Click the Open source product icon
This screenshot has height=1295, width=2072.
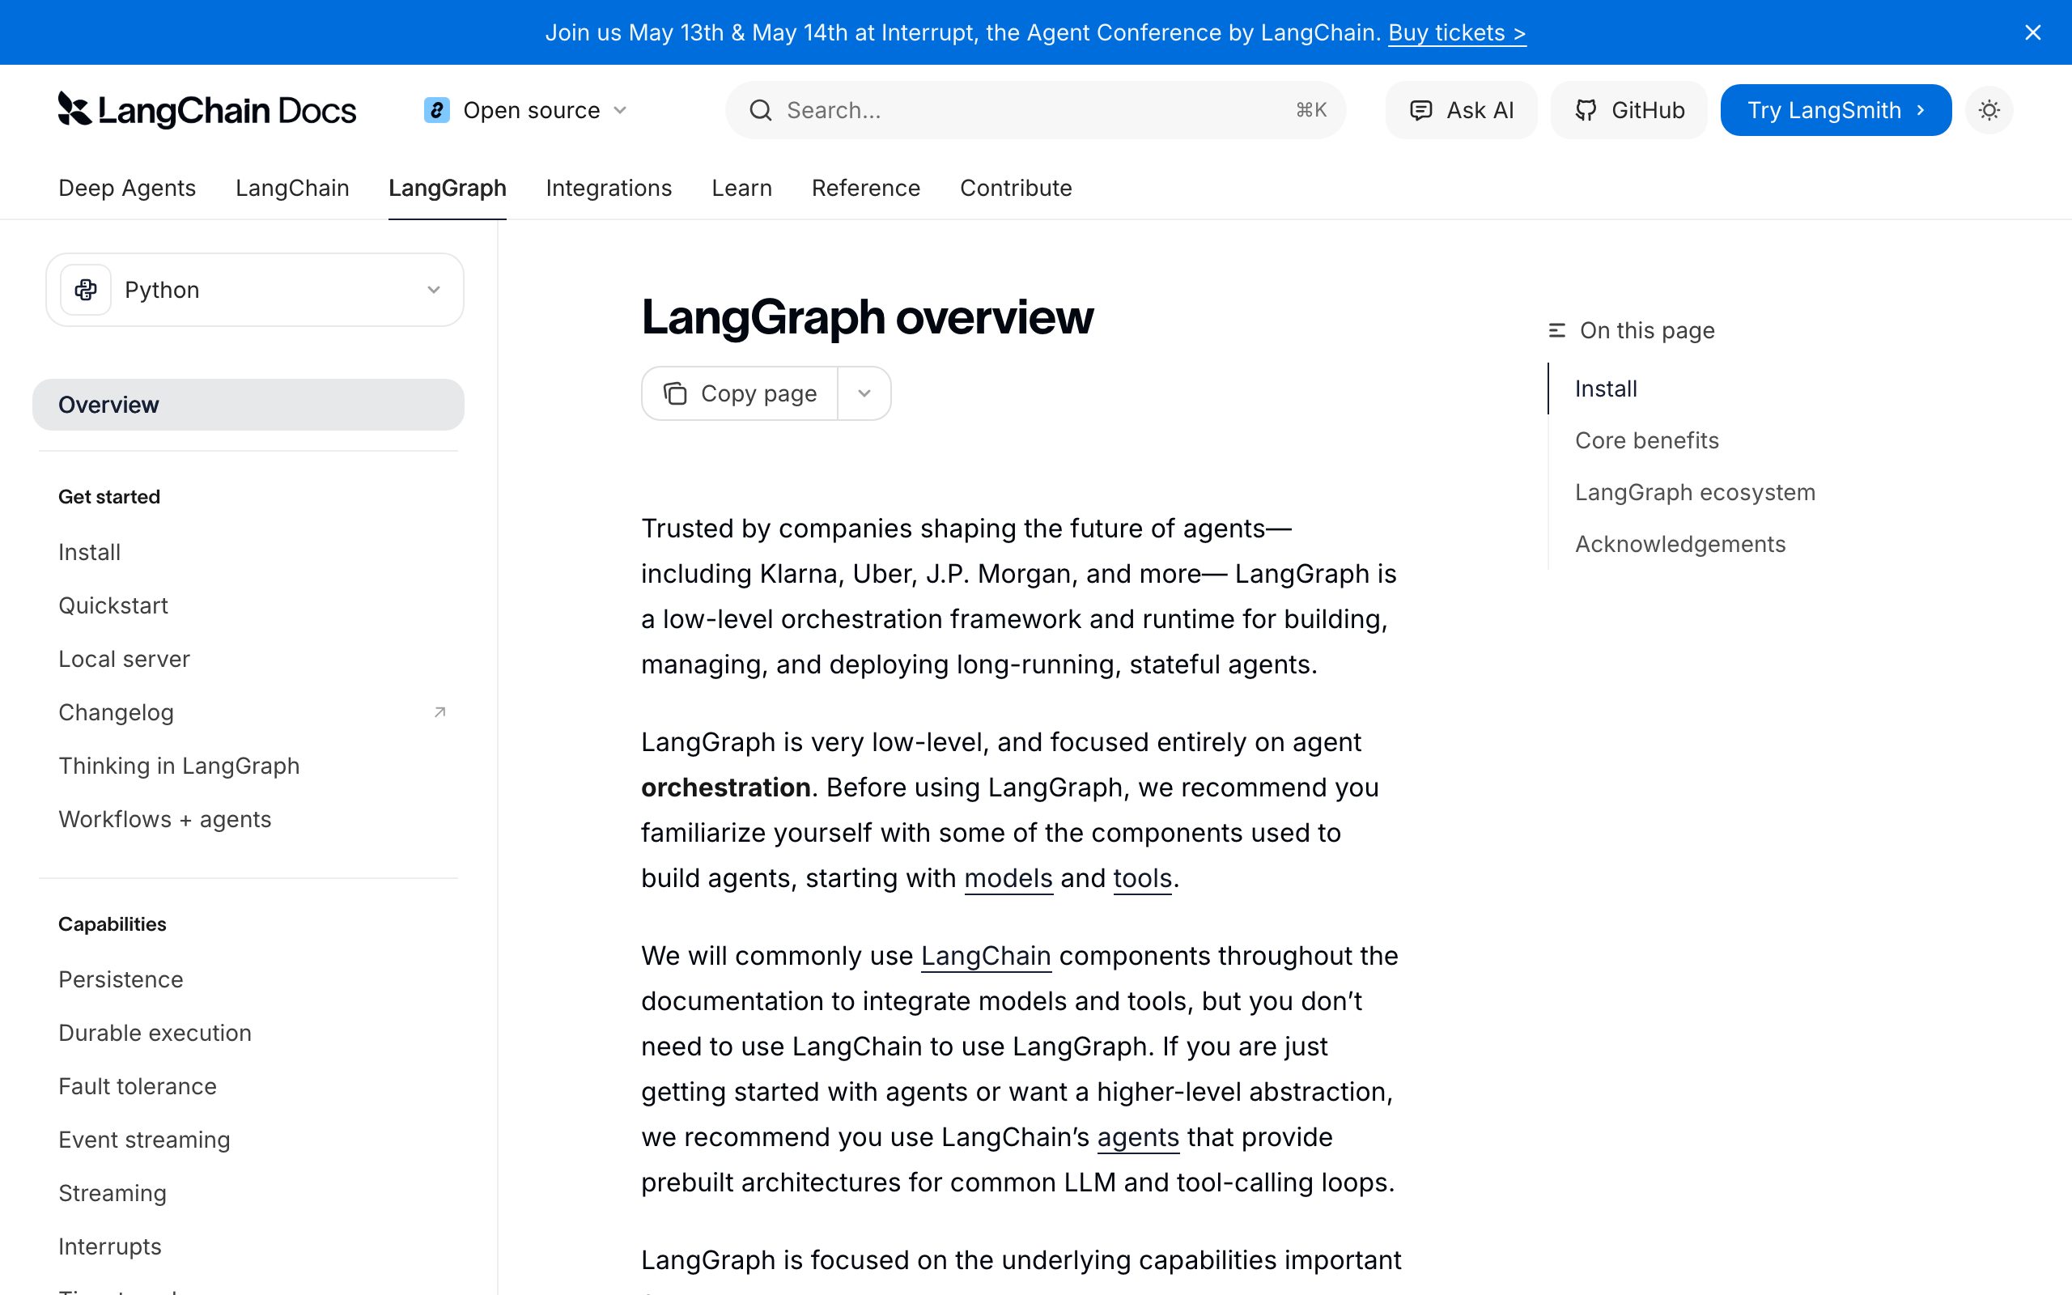(x=437, y=109)
